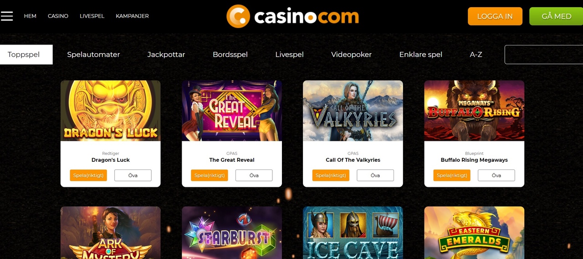Click Spela(riktigt) for Dragon's Luck
Screen dimensions: 583x259
[88, 175]
